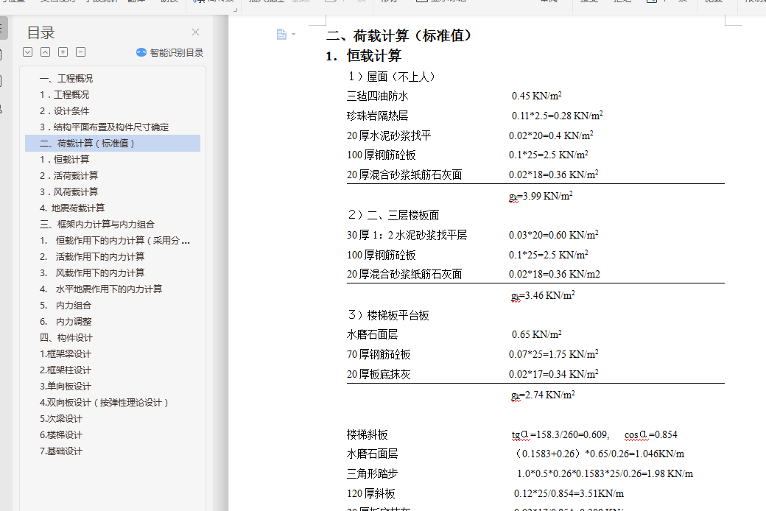Screen dimensions: 766x511
Task: Click the text 70厚钢筋砼板
Action: click(x=379, y=354)
